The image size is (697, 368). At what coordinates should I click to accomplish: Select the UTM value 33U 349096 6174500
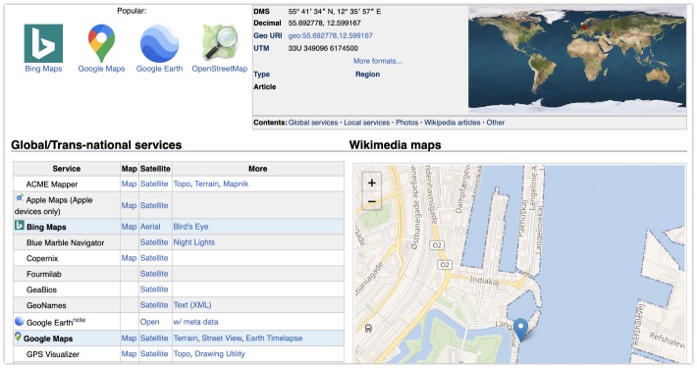[323, 48]
